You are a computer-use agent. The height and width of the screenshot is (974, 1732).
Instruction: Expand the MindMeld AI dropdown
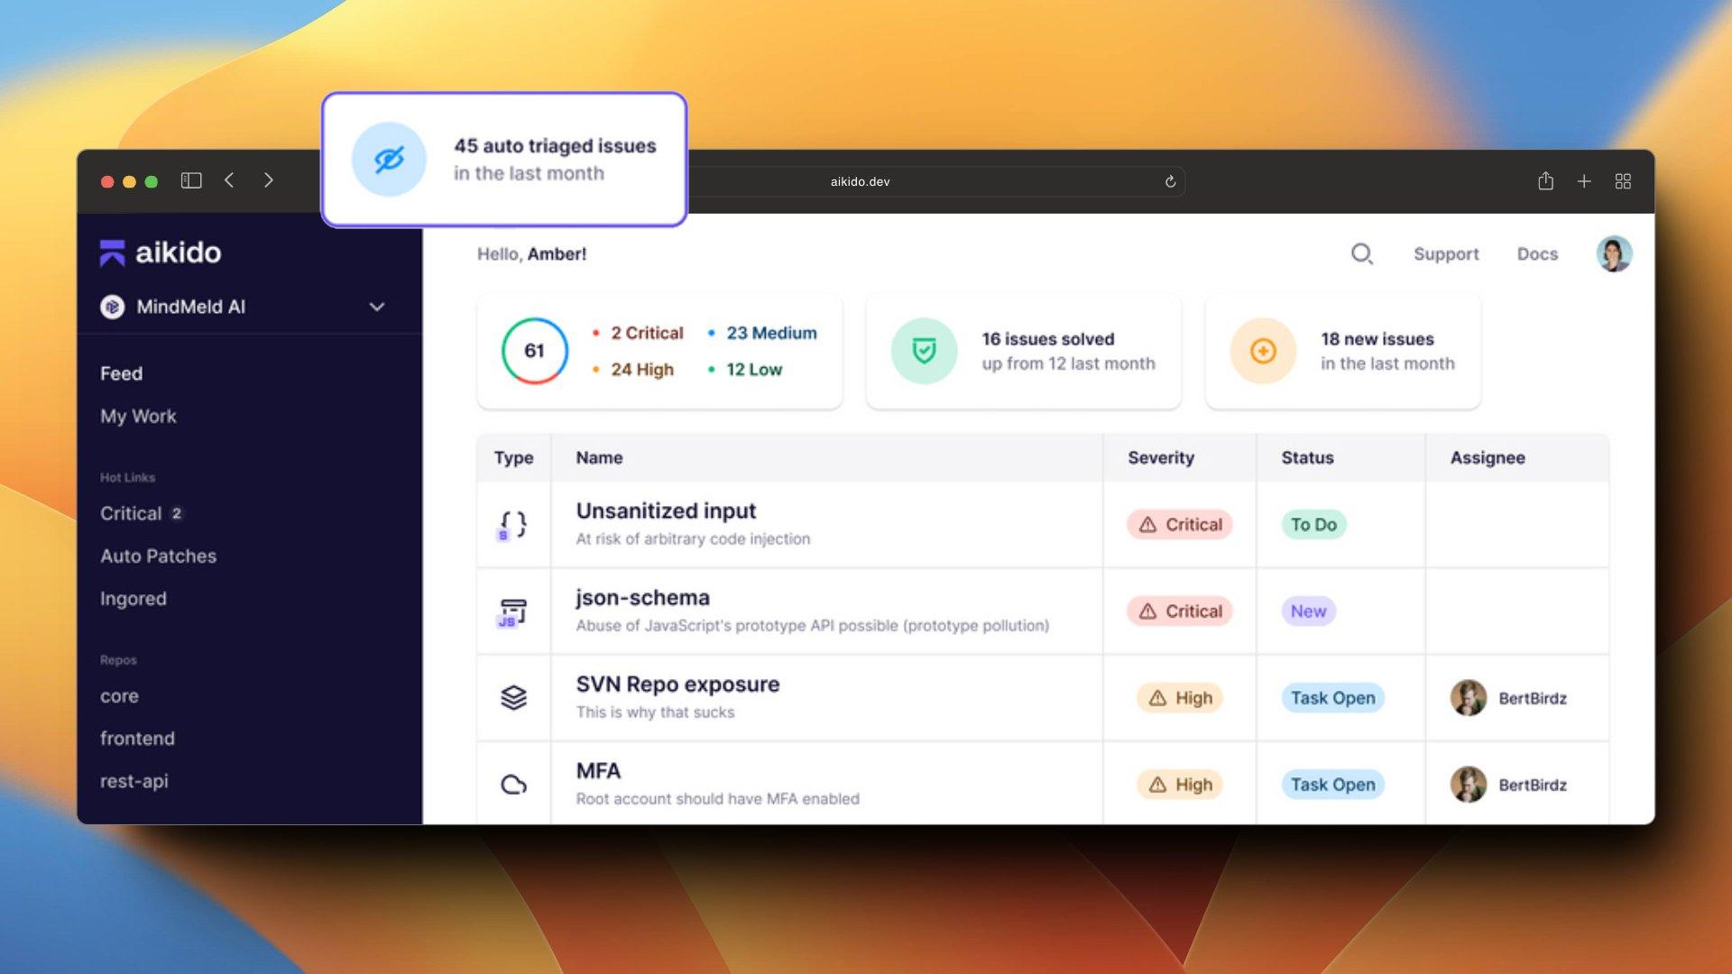(378, 307)
